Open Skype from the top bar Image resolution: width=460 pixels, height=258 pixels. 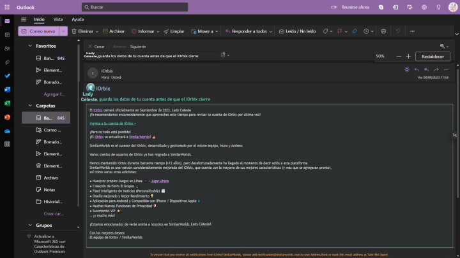[x=381, y=7]
